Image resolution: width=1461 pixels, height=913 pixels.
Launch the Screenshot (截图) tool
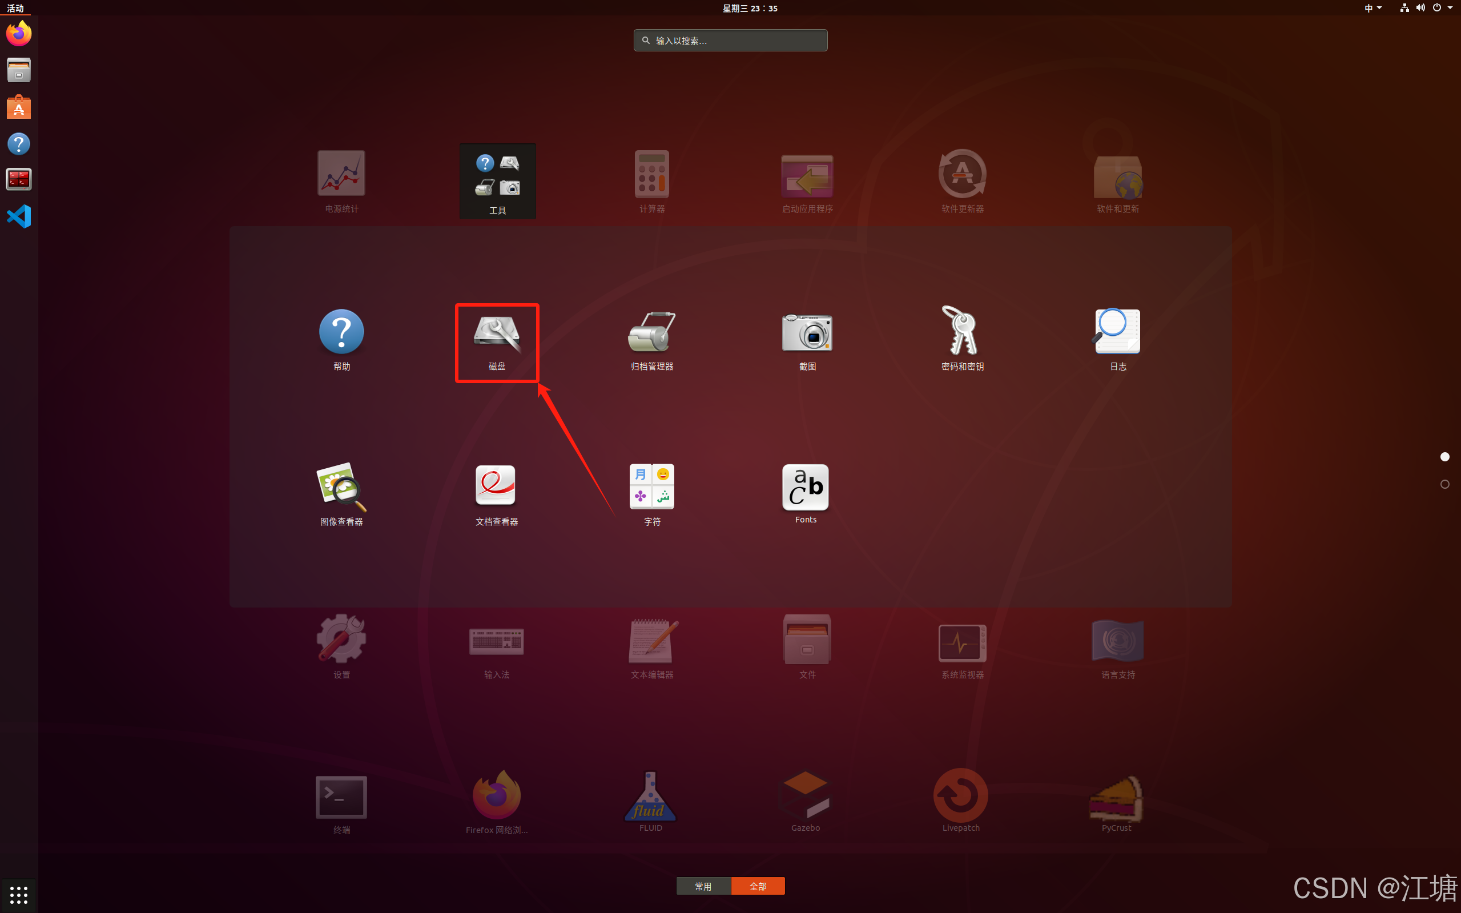807,334
